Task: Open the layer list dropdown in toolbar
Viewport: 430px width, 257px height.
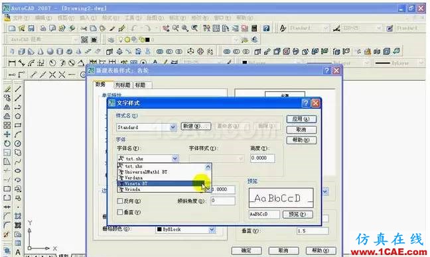Action: click(x=236, y=40)
